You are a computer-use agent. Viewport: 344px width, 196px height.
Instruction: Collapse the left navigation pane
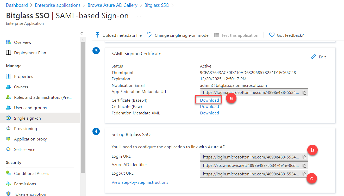82,33
